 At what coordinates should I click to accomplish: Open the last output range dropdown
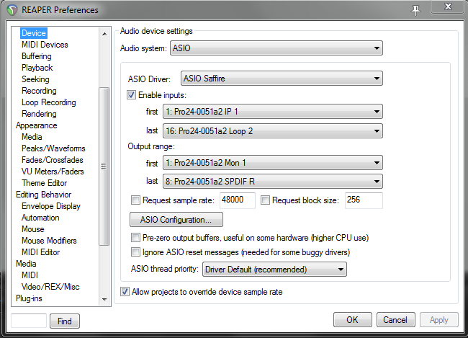tap(272, 181)
